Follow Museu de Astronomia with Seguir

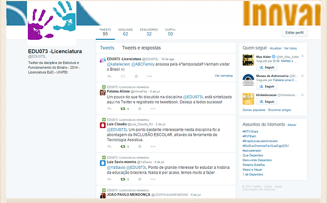point(267,86)
